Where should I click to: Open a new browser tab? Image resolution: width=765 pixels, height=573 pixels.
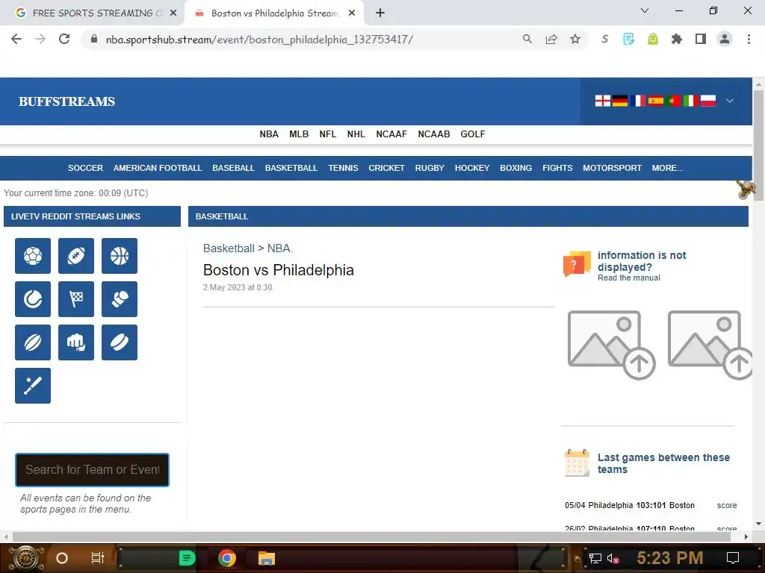click(380, 13)
